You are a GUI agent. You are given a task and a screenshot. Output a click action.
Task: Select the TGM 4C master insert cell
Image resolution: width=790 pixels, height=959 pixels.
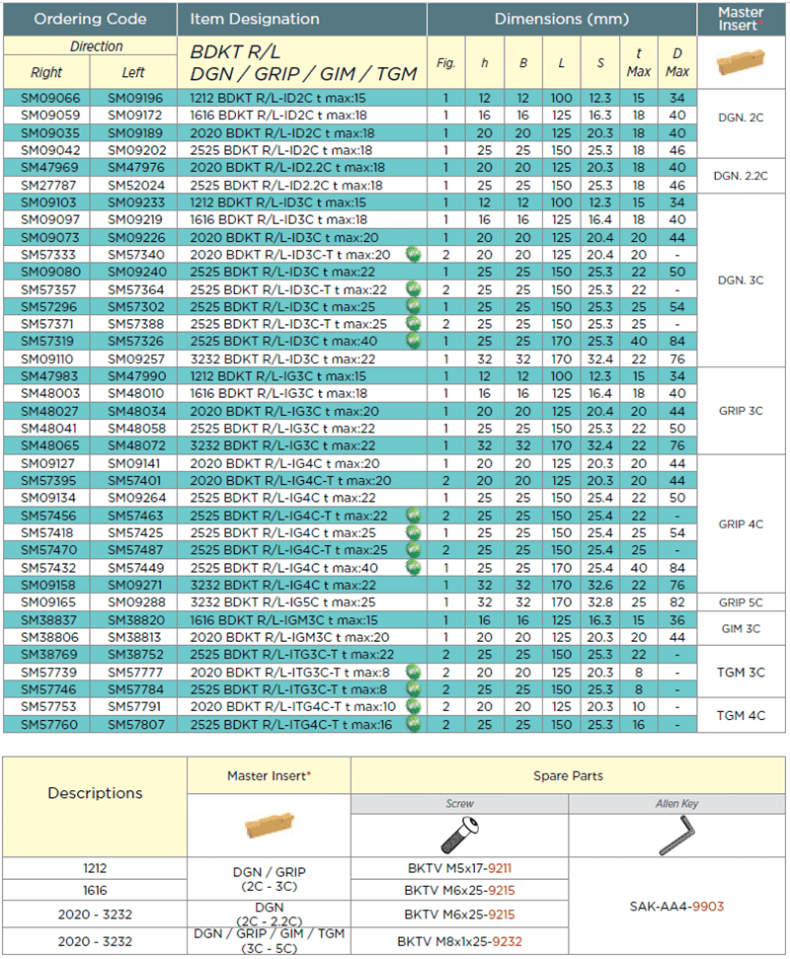pyautogui.click(x=741, y=716)
